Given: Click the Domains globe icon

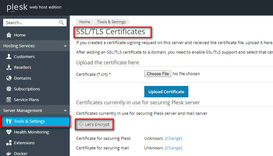Looking at the screenshot, I should tap(9, 78).
